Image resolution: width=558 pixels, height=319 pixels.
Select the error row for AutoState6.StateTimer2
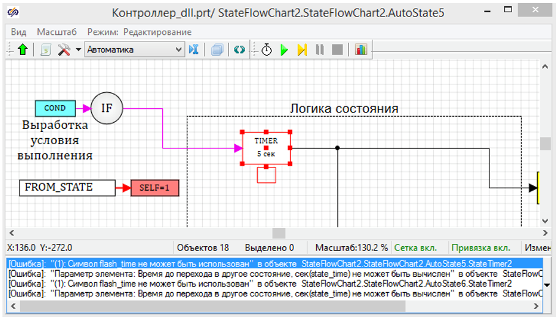click(275, 284)
